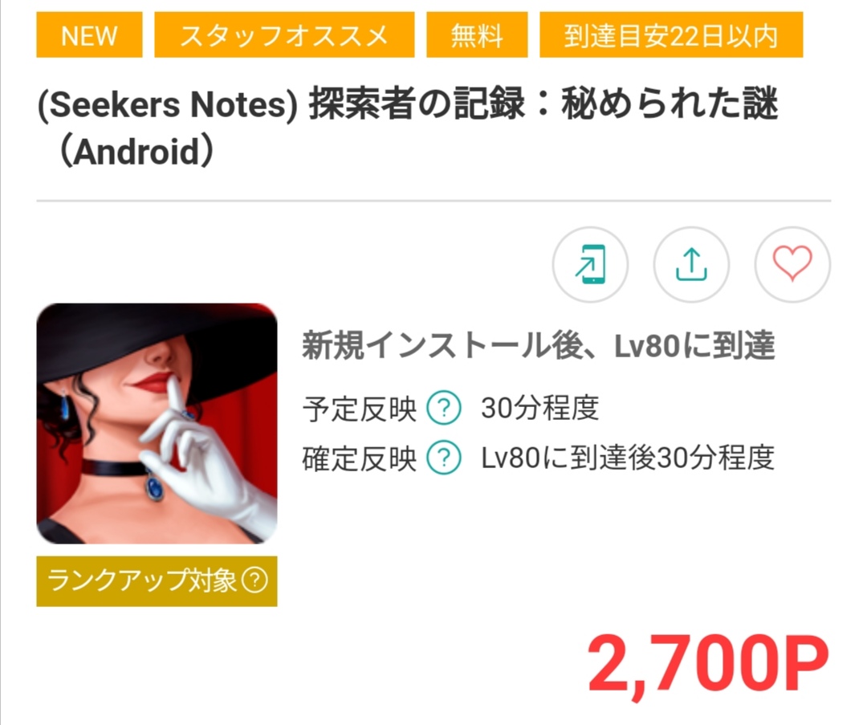Open help for 確定反映
The image size is (867, 725).
[x=443, y=458]
